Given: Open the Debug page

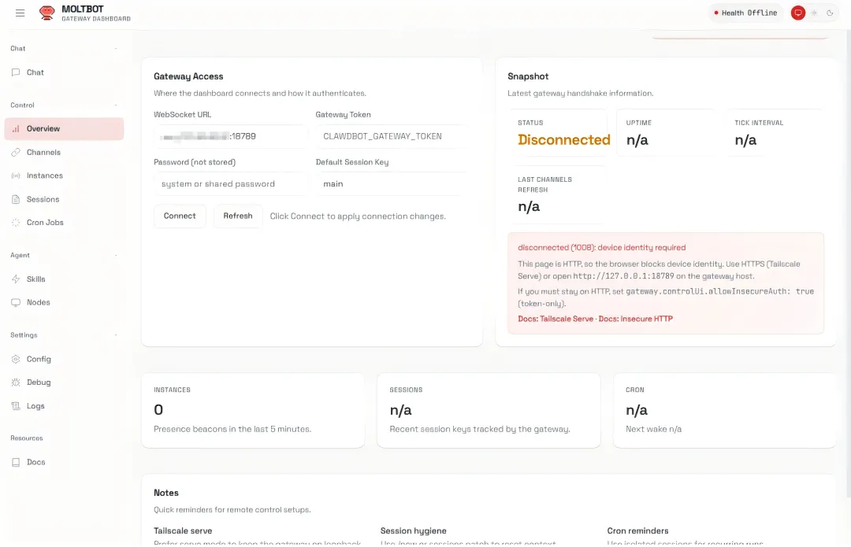Looking at the screenshot, I should click(38, 383).
